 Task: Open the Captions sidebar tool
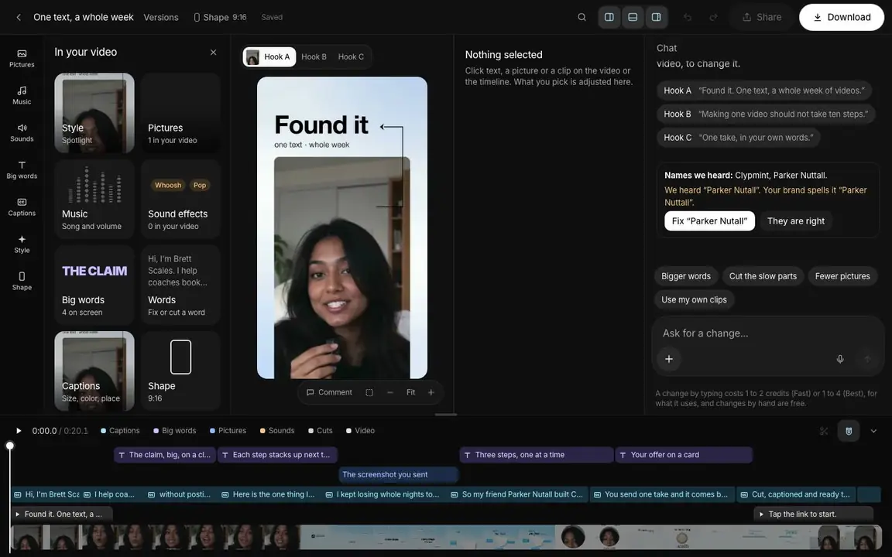tap(22, 207)
